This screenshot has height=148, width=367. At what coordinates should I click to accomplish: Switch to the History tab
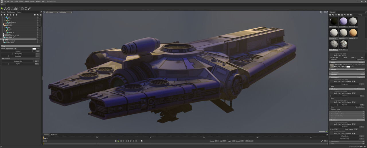[x=19, y=12]
